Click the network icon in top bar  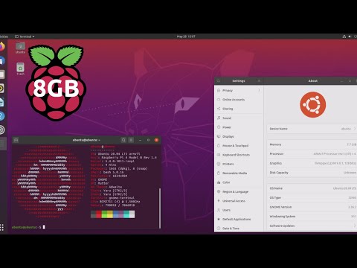(x=344, y=36)
